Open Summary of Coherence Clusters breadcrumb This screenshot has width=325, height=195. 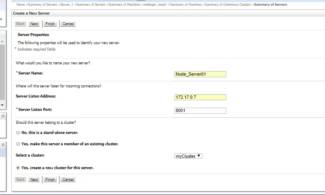coord(228,4)
